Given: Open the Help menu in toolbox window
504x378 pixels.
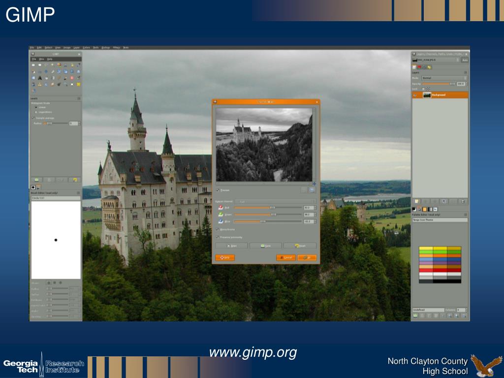Looking at the screenshot, I should click(x=50, y=59).
